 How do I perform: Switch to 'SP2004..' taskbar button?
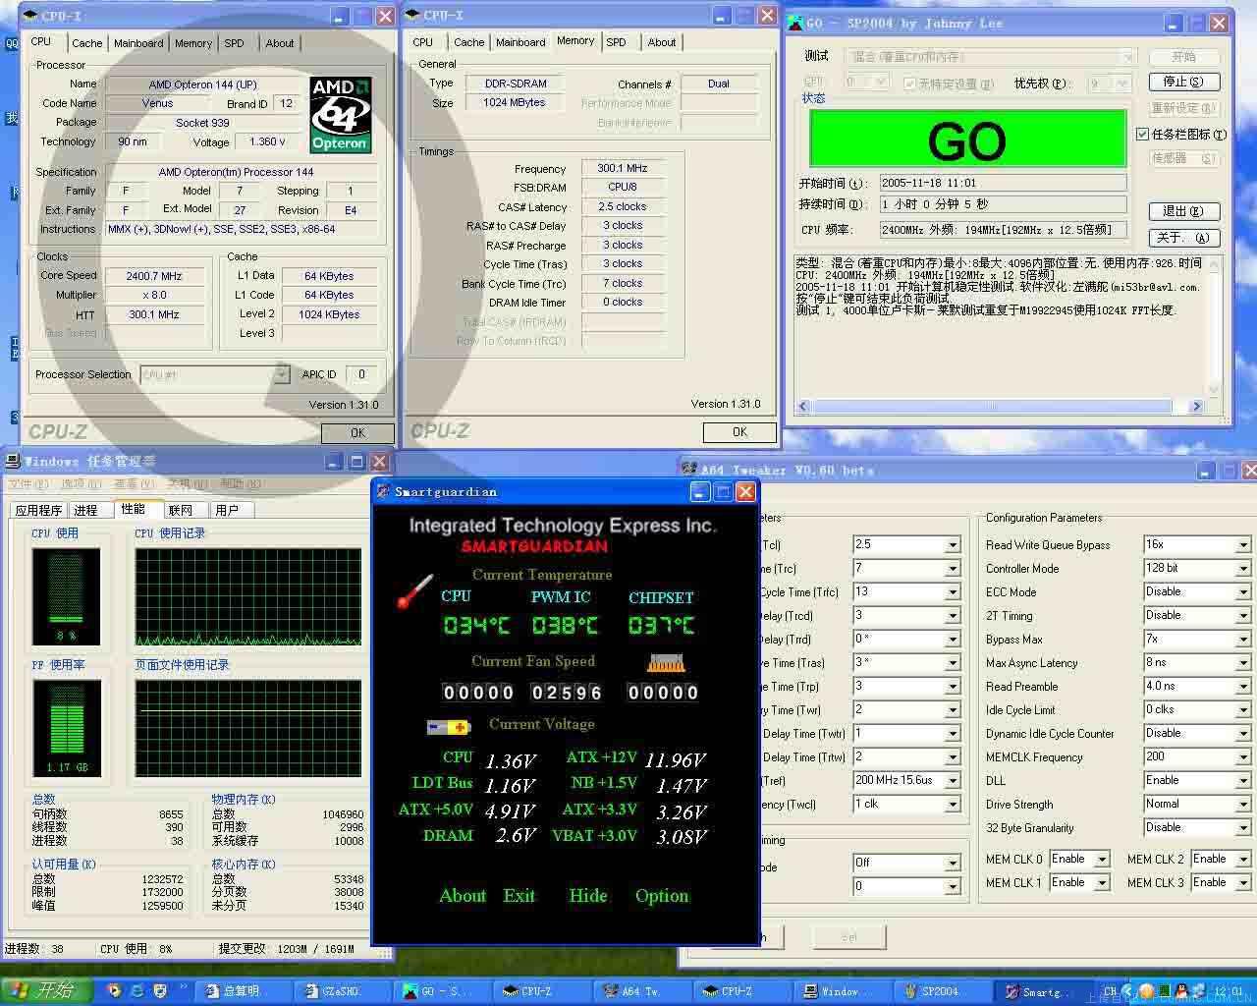(942, 991)
